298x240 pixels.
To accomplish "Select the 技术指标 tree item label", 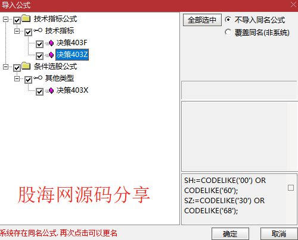I will tap(60, 31).
